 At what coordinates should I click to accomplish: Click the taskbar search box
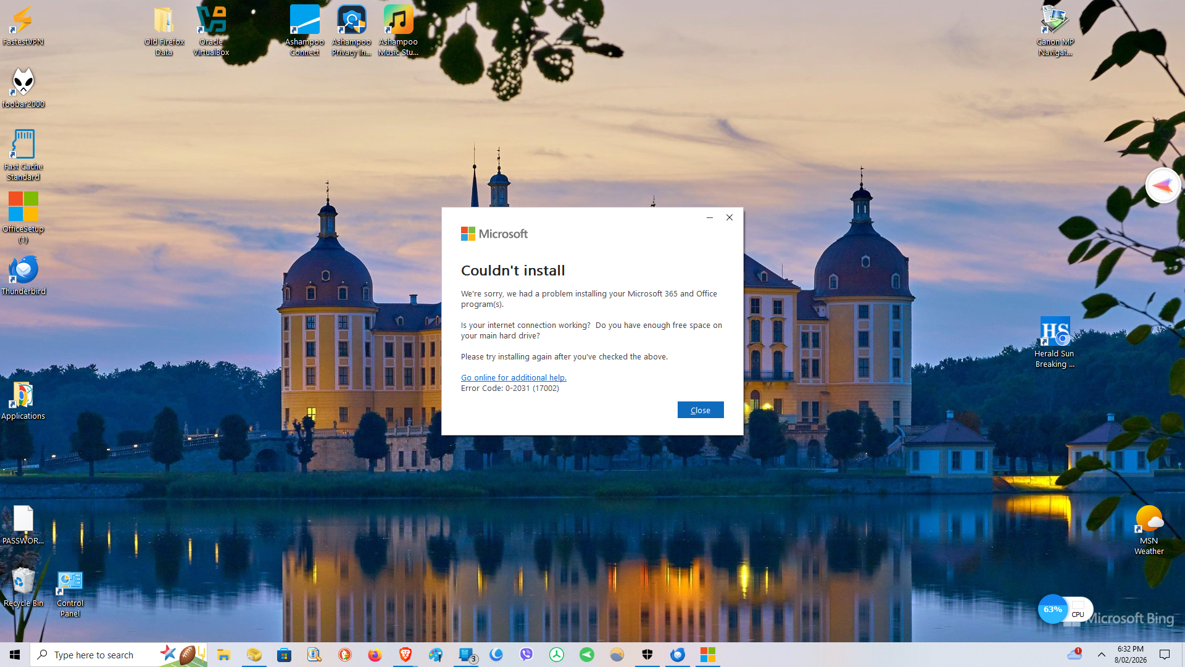coord(99,655)
